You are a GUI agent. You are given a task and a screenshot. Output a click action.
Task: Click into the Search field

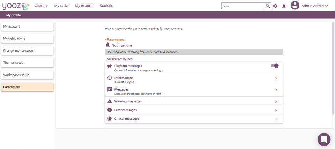[x=243, y=6]
